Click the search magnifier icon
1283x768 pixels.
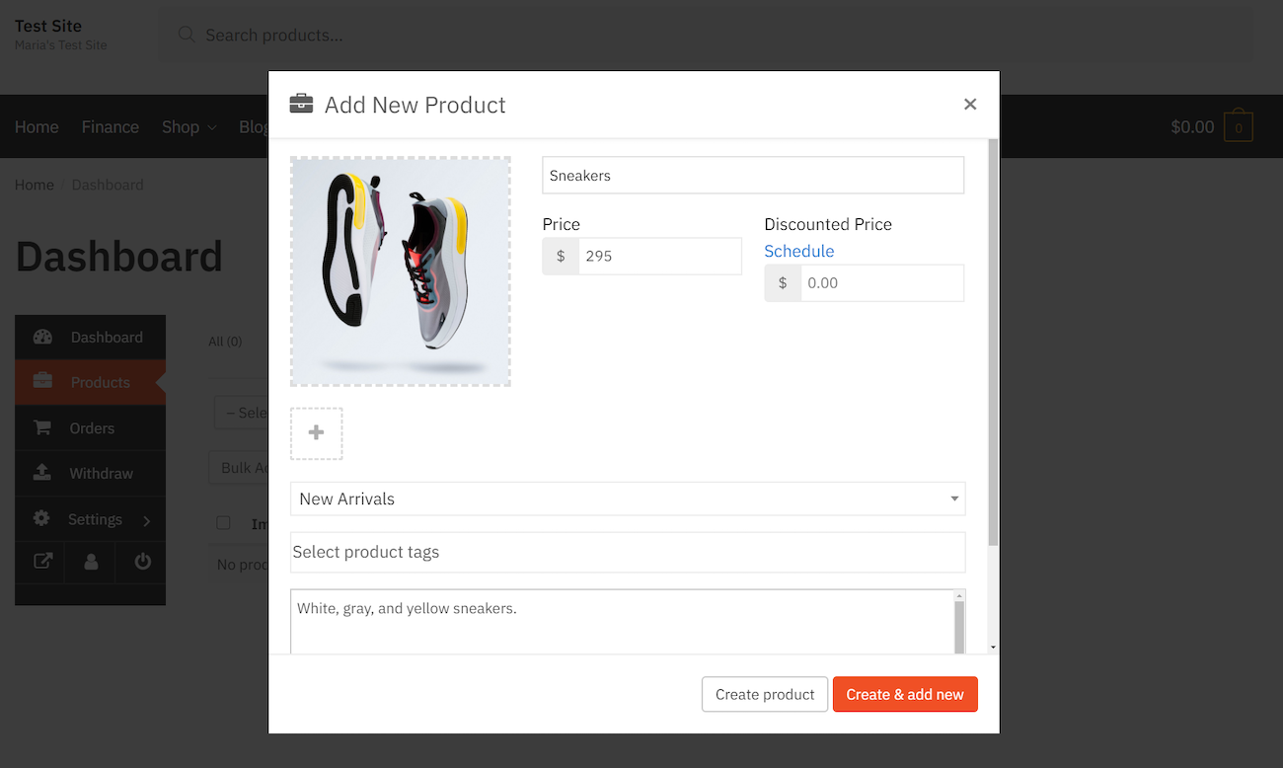(186, 35)
